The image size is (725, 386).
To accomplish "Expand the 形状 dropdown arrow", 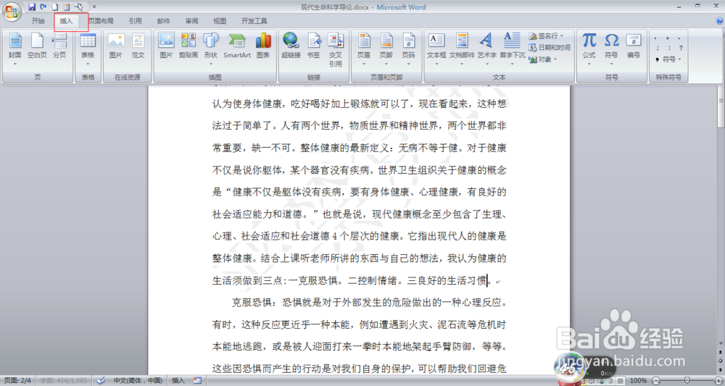I will pyautogui.click(x=211, y=64).
